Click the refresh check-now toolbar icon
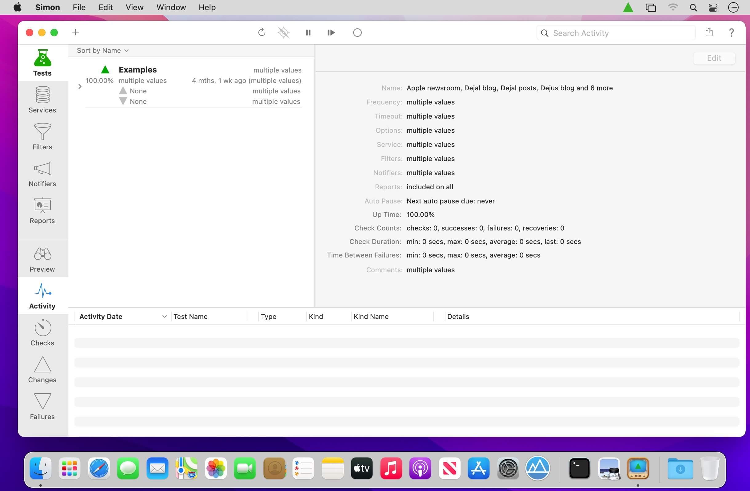This screenshot has height=491, width=750. pyautogui.click(x=261, y=33)
